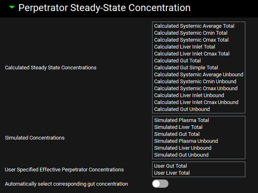This screenshot has height=193, width=258.
Task: Select Simulated Plasma Total
Action: 182,120
